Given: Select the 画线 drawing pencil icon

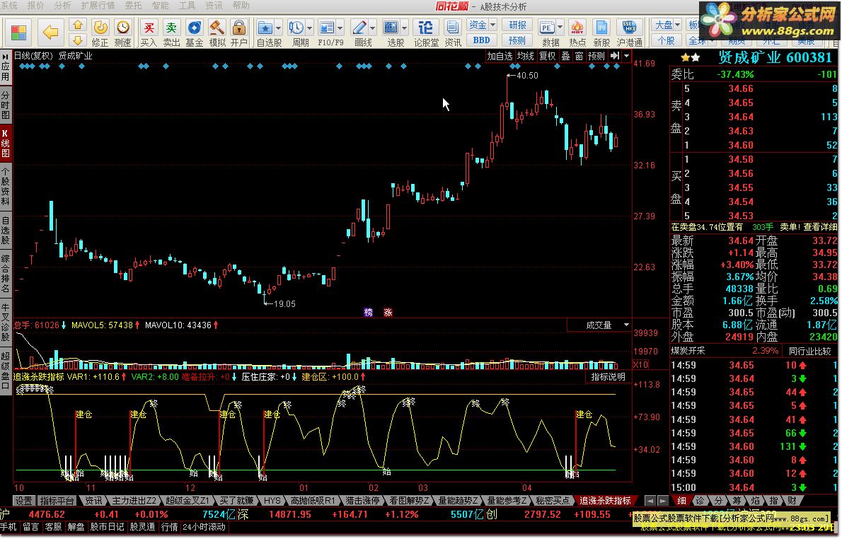Looking at the screenshot, I should point(359,28).
